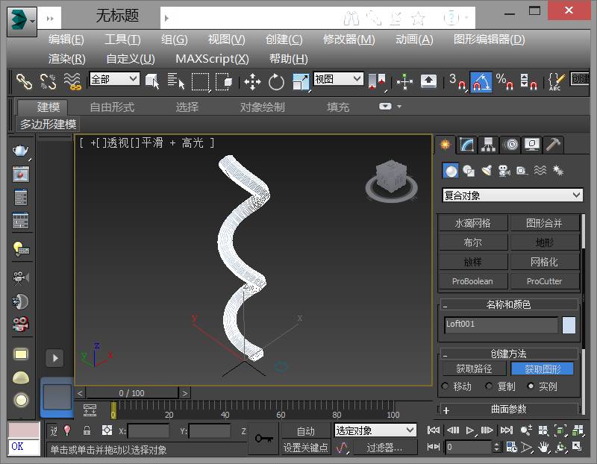Screen dimensions: 597x464
Task: Toggle the 自动 auto key mode
Action: pyautogui.click(x=306, y=431)
